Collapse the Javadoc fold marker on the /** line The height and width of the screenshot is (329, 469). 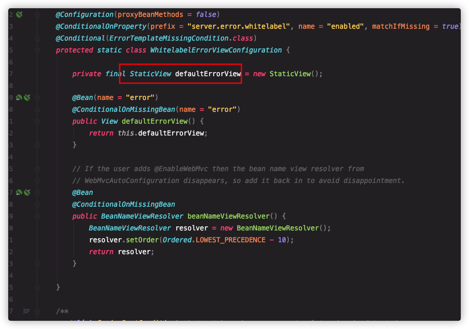click(37, 311)
